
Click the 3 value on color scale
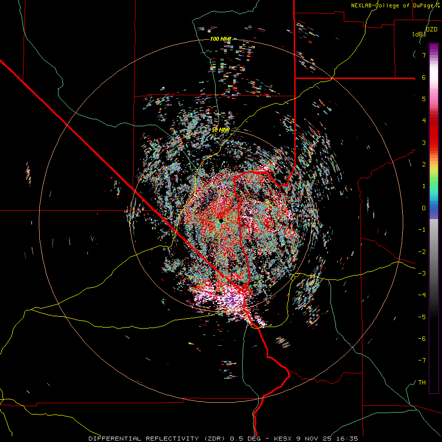[x=424, y=142]
